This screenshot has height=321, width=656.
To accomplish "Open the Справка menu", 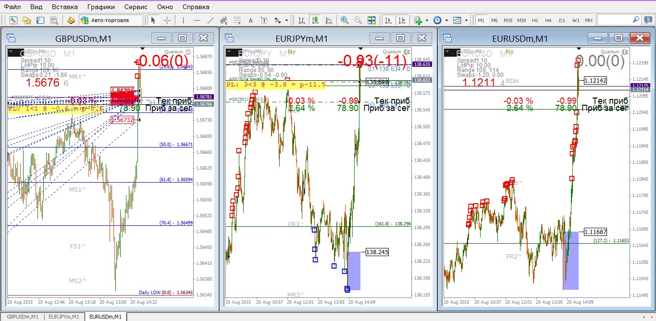I will point(196,7).
